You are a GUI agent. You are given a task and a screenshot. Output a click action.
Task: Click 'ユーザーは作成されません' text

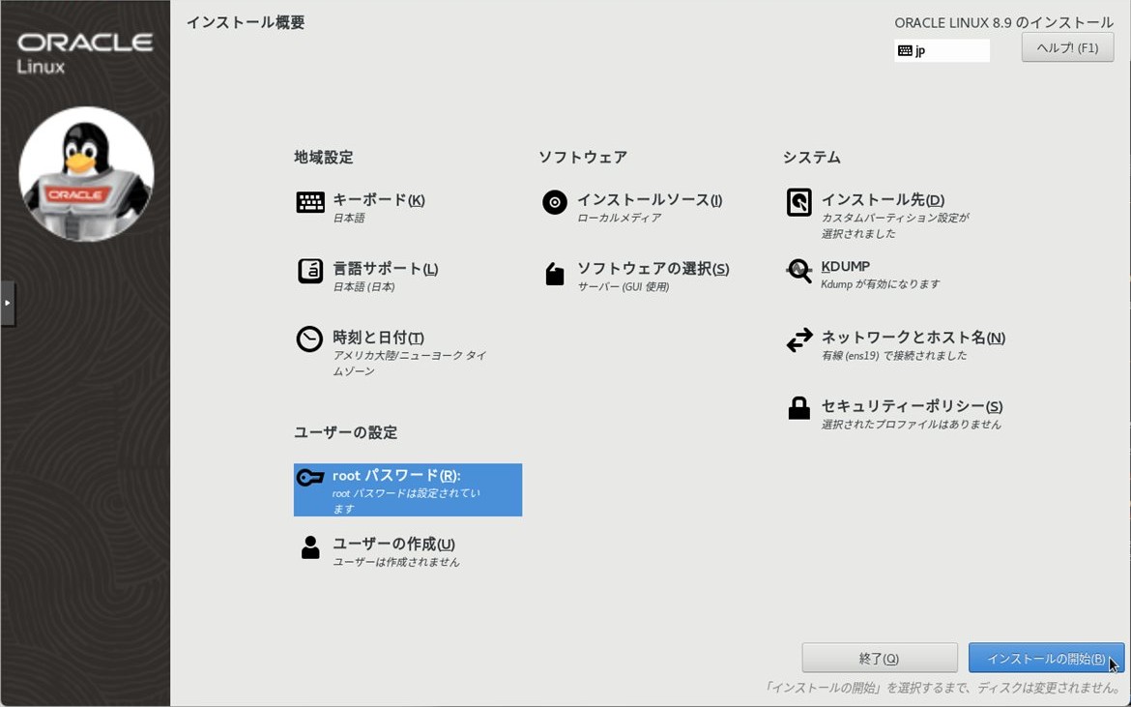point(395,562)
